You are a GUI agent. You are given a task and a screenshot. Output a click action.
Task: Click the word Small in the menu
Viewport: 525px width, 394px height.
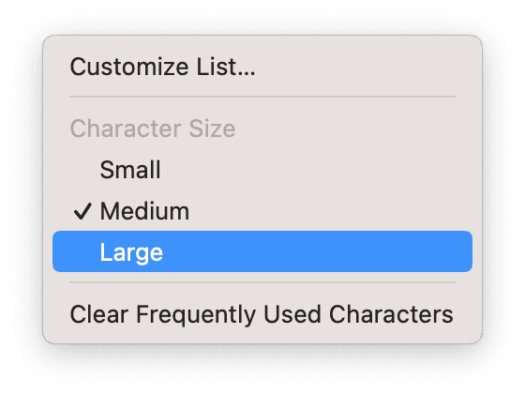130,170
